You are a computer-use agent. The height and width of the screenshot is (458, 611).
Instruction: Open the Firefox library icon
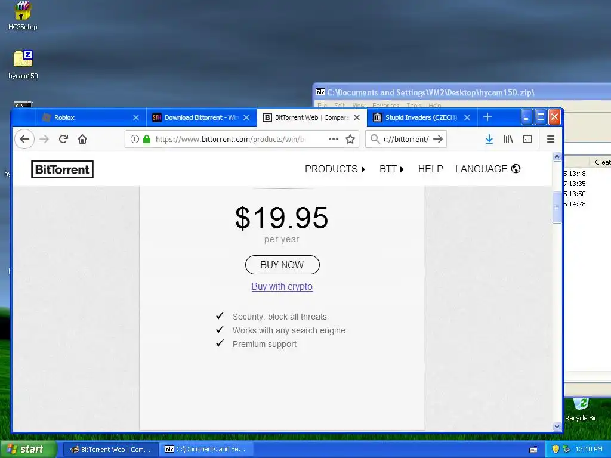click(508, 139)
